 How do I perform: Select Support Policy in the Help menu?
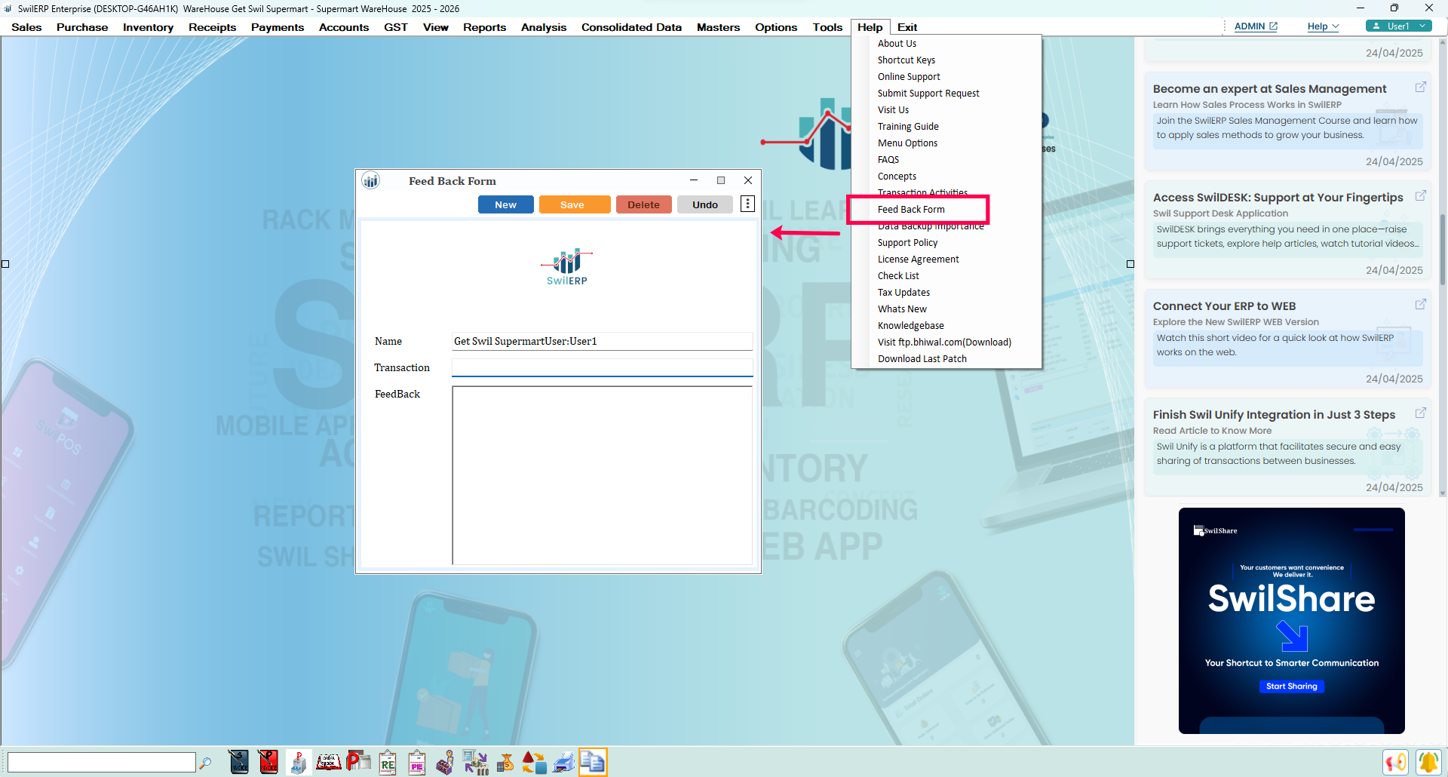click(907, 243)
